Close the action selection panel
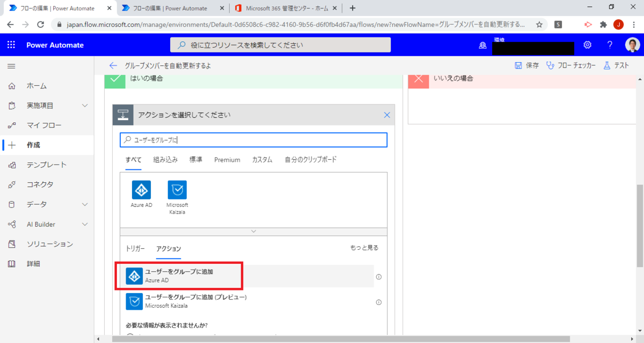The image size is (644, 343). 387,115
